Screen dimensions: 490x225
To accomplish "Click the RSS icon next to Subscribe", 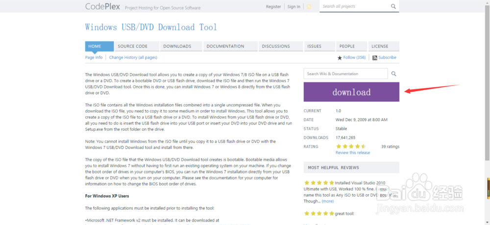I will point(375,58).
